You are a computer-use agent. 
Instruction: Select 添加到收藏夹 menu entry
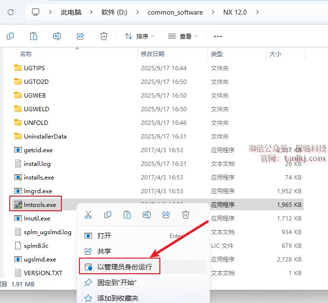tap(143, 298)
